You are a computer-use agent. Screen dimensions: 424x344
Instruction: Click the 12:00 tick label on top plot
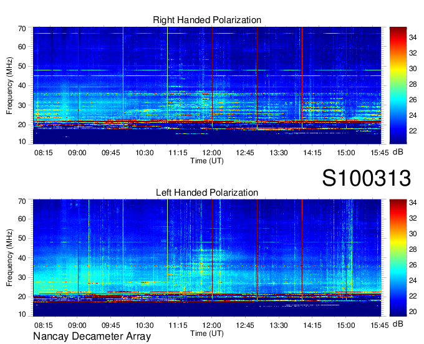[x=211, y=153]
